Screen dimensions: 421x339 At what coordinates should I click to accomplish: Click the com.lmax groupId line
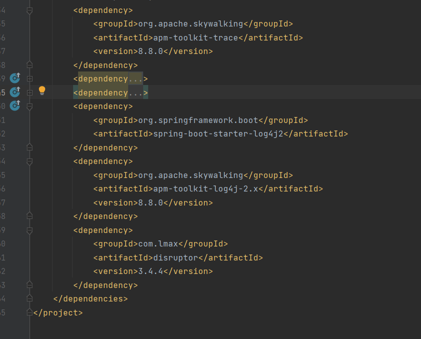(x=161, y=244)
